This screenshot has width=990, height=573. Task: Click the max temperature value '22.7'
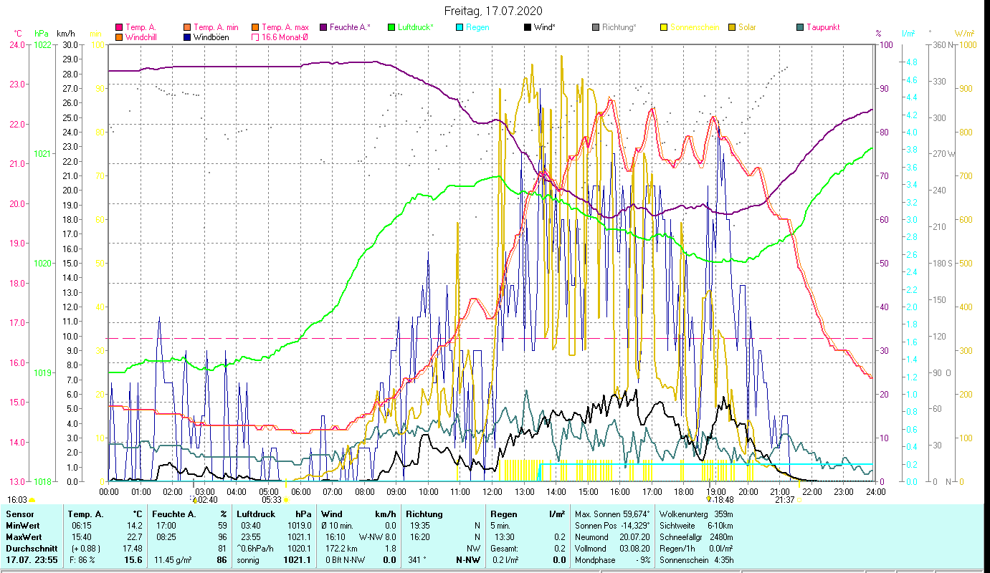(x=135, y=537)
